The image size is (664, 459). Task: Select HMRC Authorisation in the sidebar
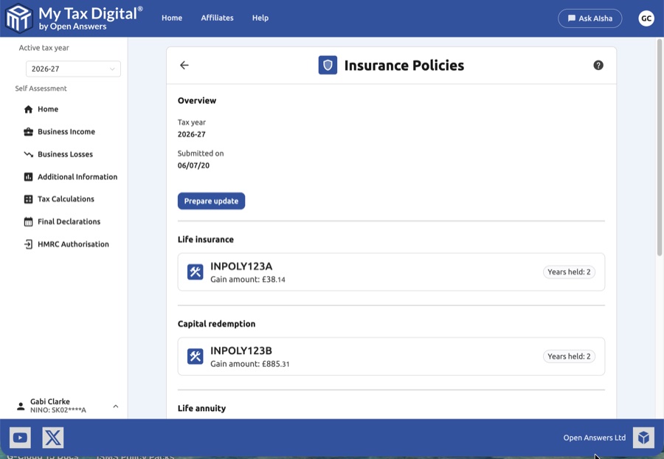(73, 244)
